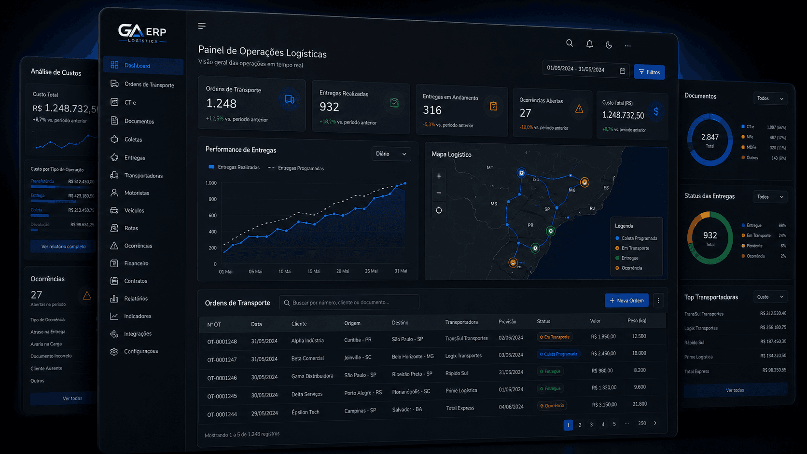Zoom out on the logistics map
This screenshot has height=454, width=807.
[439, 193]
